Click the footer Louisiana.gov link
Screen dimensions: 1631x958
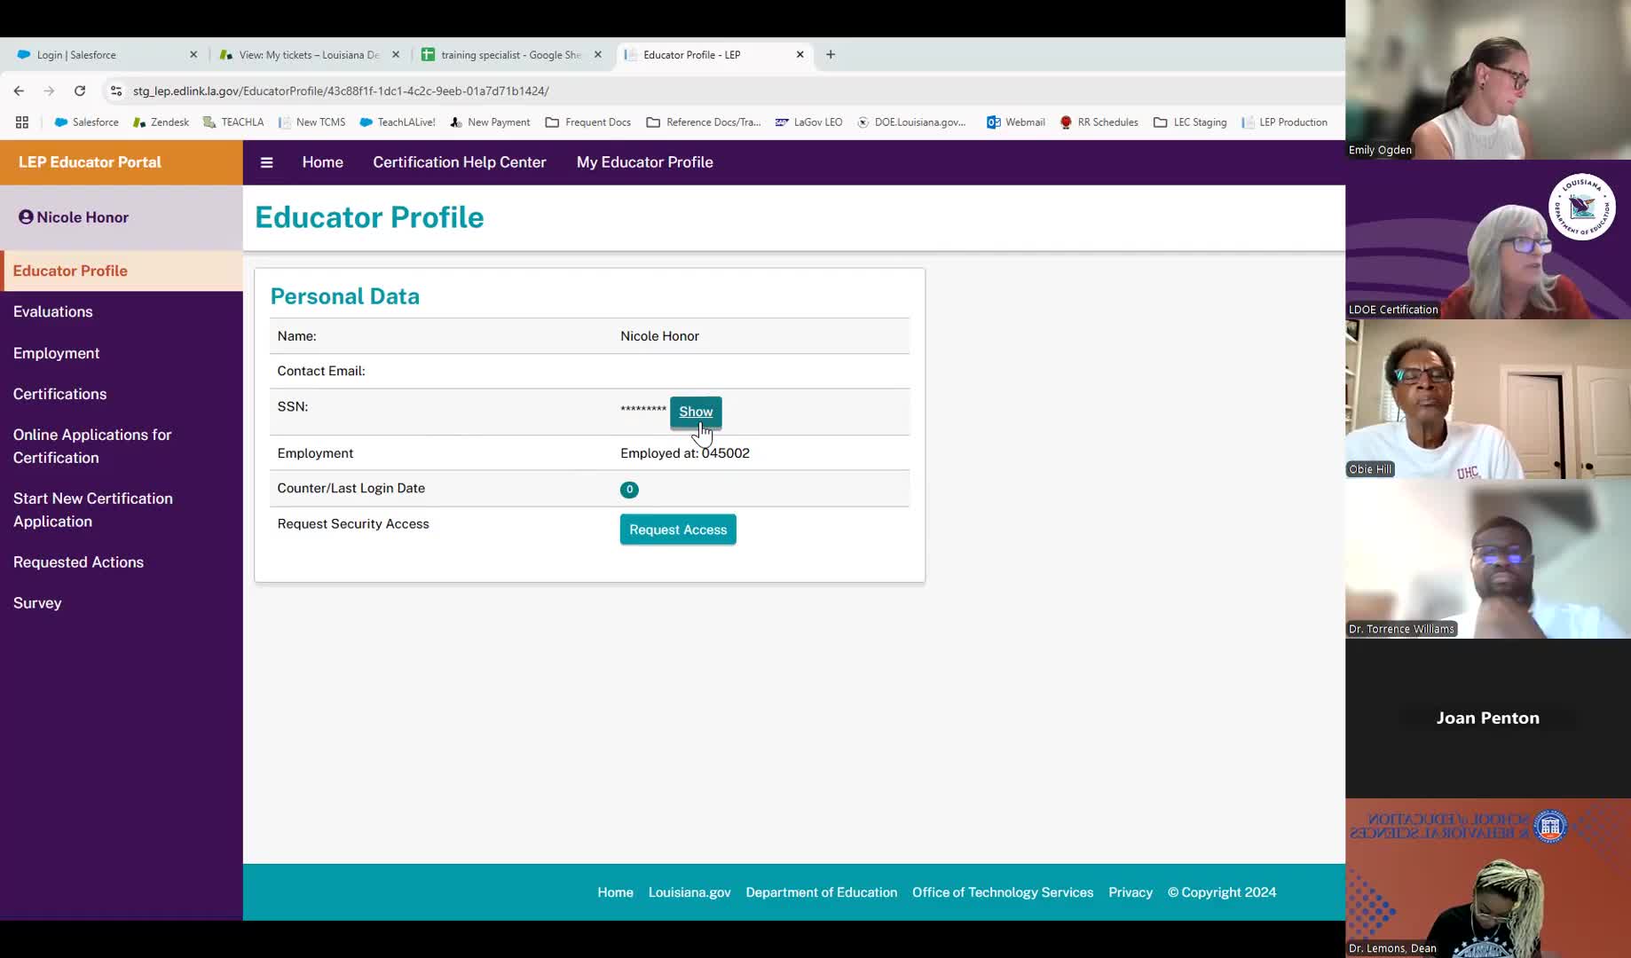click(x=689, y=892)
